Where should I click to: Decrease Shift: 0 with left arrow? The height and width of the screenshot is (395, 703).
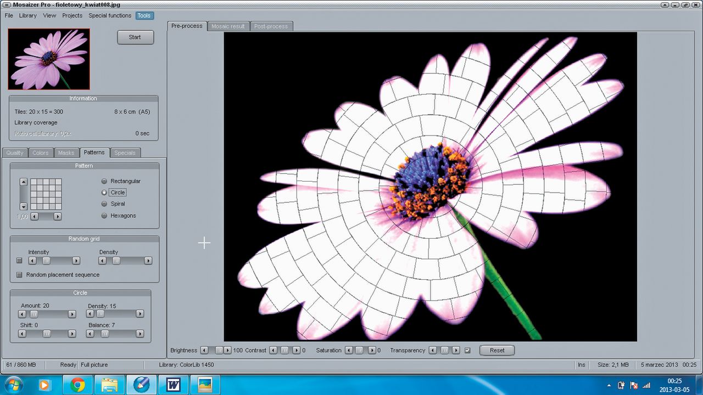[22, 334]
